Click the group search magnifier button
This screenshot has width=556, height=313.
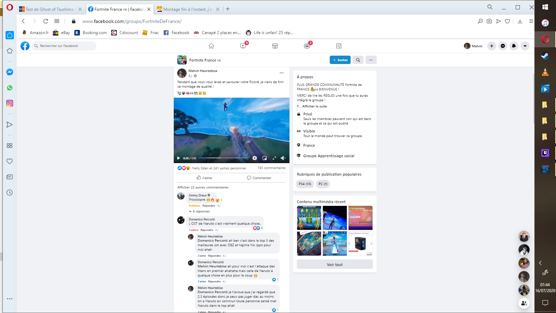(358, 60)
